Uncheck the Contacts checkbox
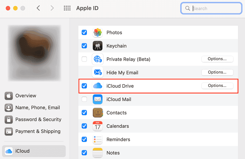 pos(84,113)
